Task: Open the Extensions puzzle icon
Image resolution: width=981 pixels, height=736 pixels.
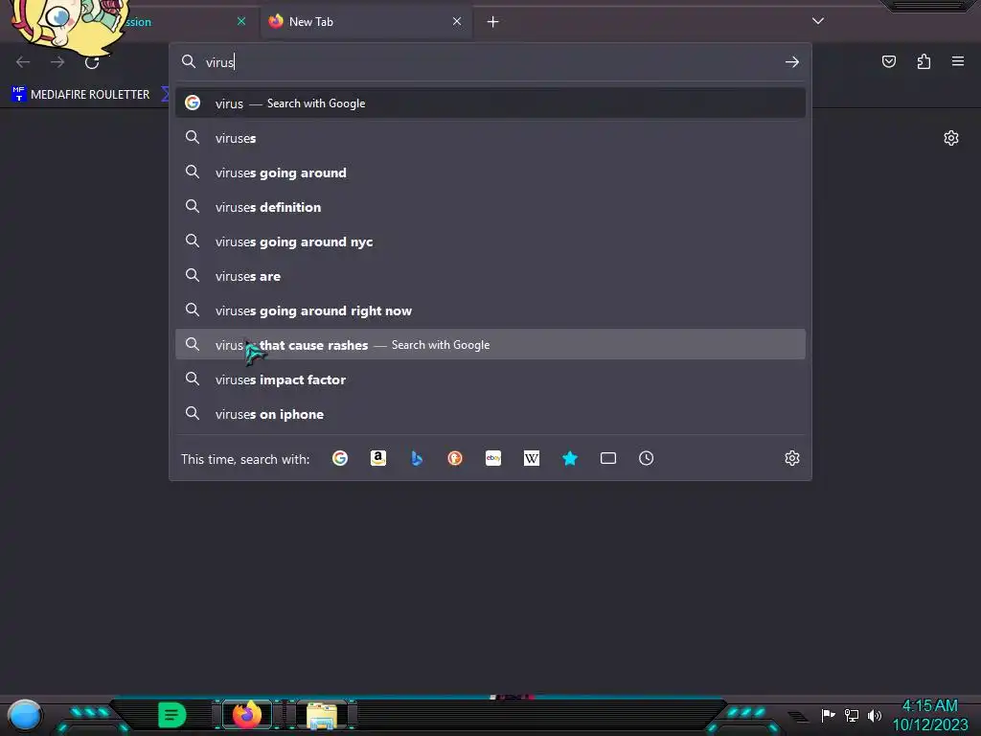Action: point(924,61)
